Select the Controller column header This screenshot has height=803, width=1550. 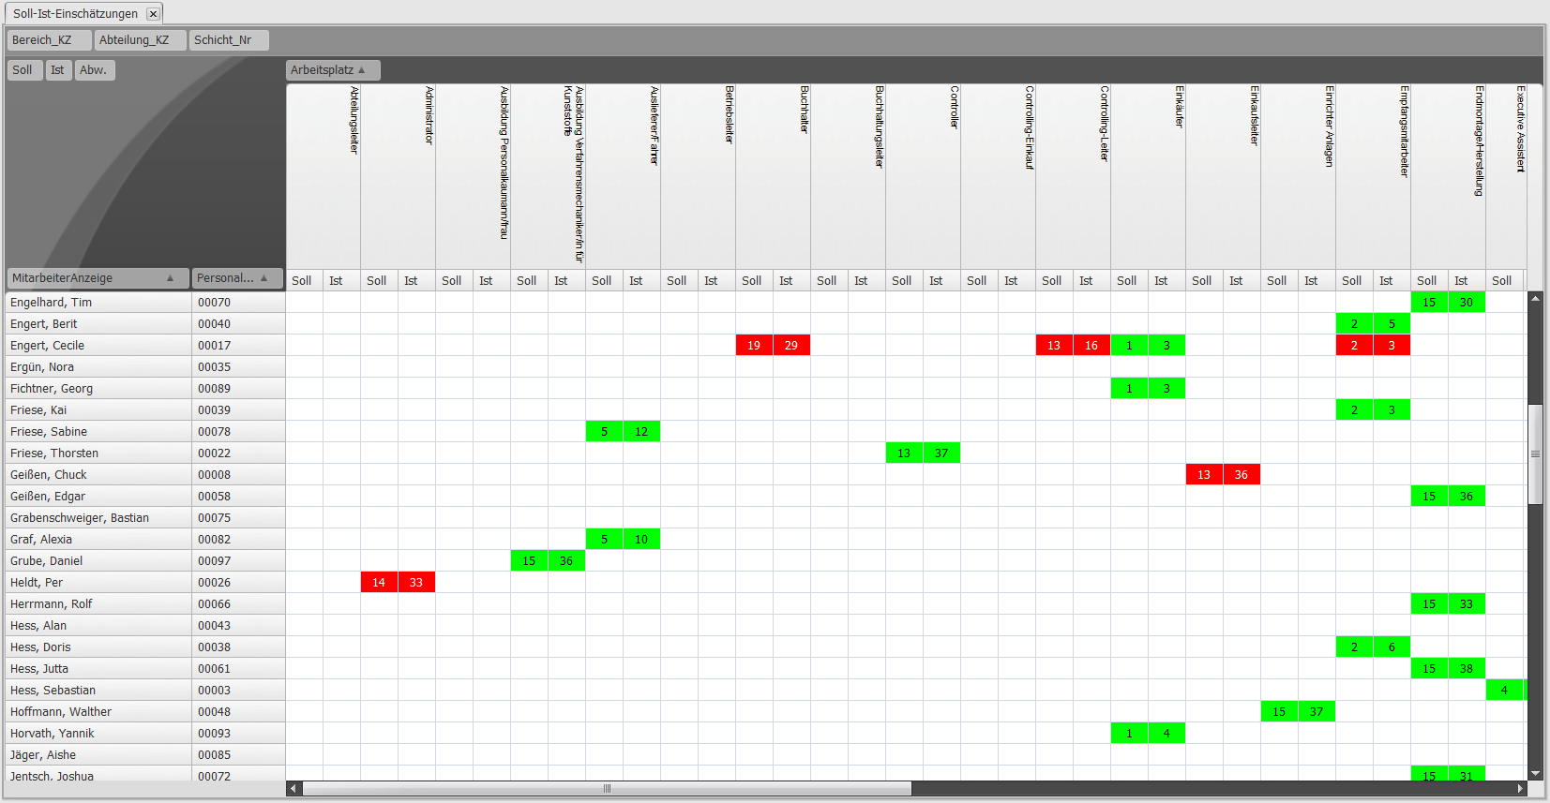click(924, 176)
